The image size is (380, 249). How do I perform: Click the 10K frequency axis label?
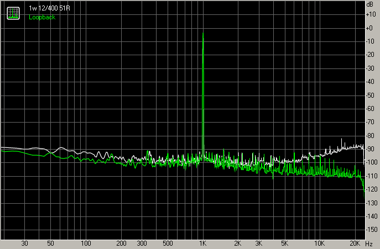click(319, 243)
